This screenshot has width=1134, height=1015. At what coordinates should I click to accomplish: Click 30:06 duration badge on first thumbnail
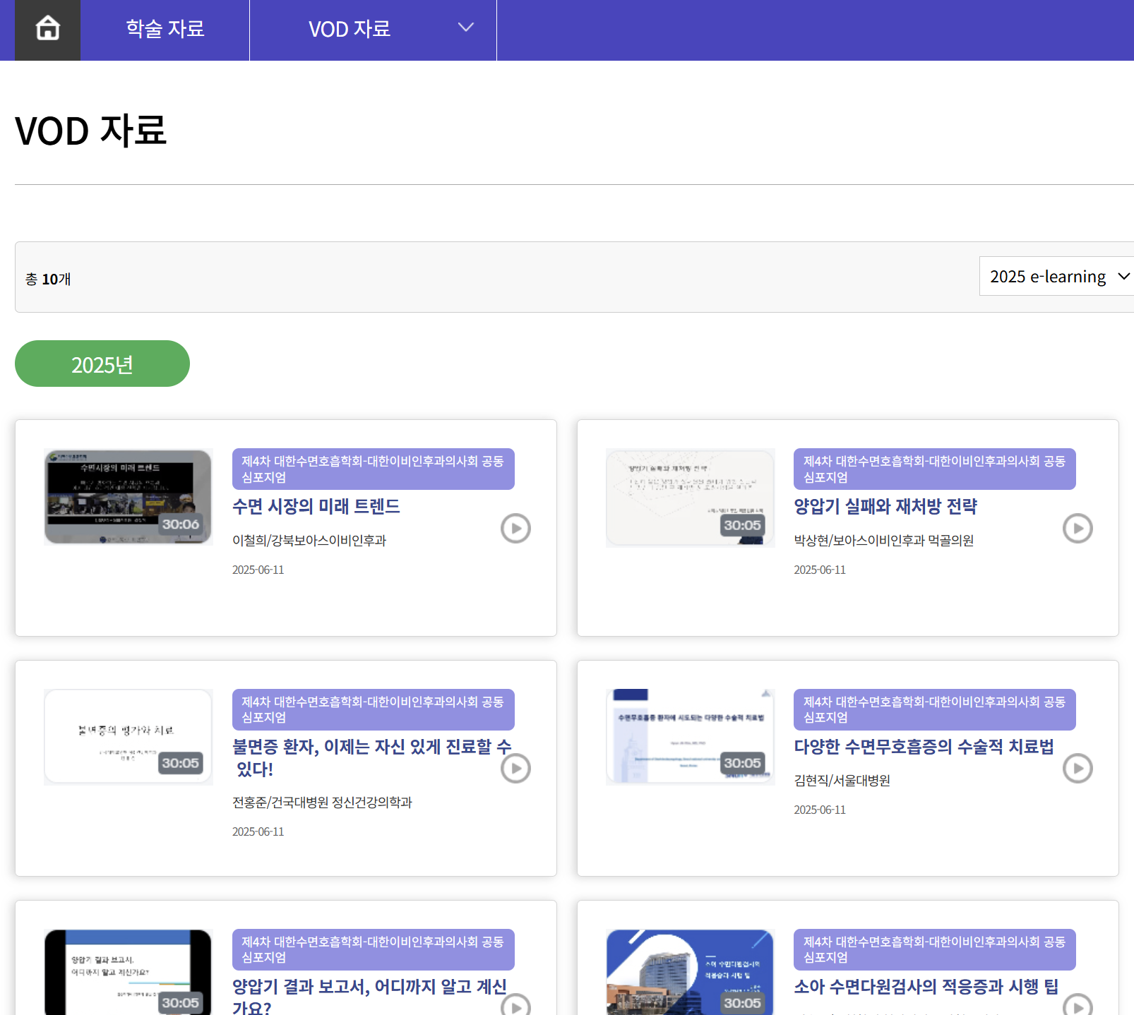pos(181,524)
